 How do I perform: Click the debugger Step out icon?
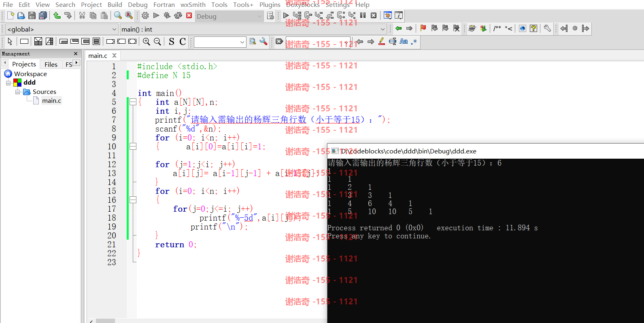click(x=330, y=15)
